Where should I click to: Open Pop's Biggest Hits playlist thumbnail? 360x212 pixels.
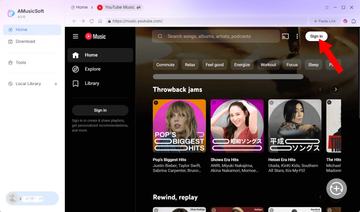click(x=179, y=126)
